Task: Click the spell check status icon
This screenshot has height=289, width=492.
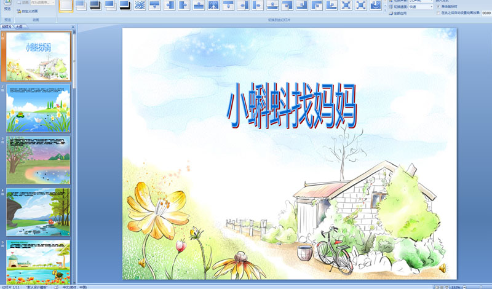Action: 56,287
